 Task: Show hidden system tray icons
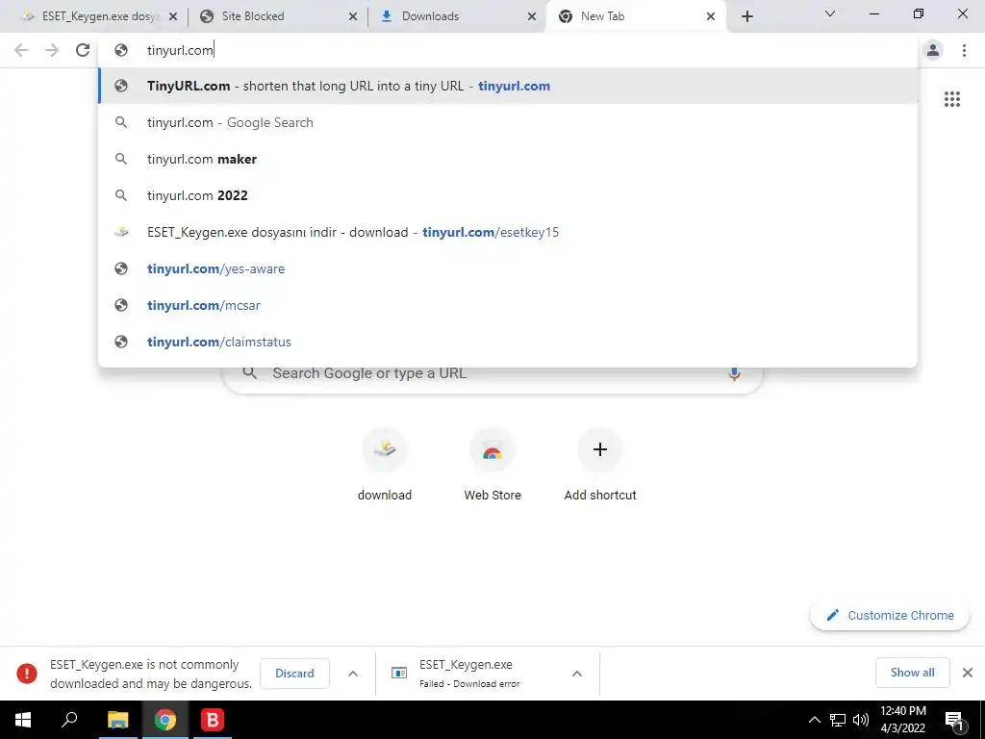point(814,720)
